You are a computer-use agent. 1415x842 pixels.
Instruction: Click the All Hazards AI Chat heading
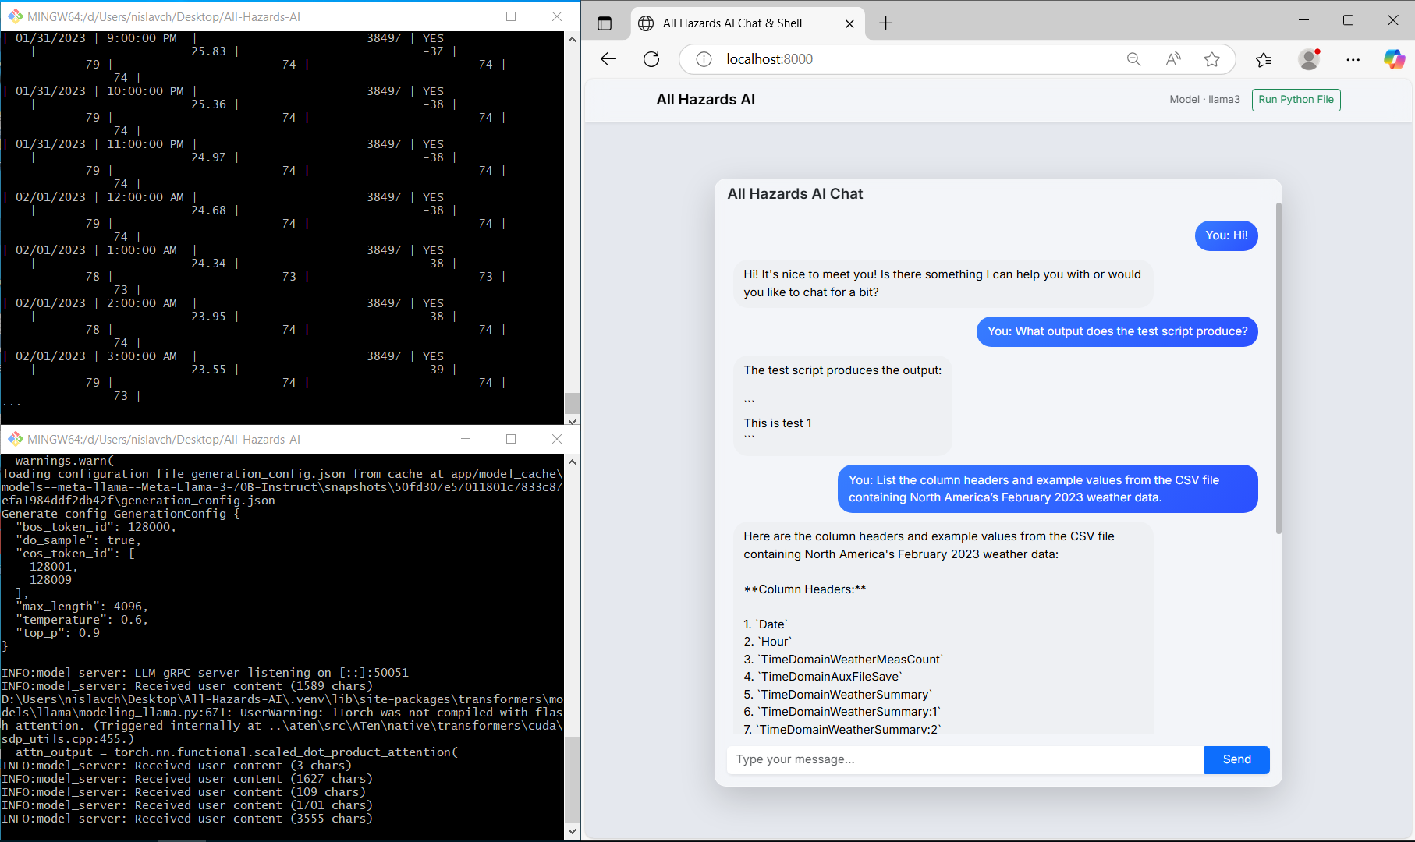[795, 194]
